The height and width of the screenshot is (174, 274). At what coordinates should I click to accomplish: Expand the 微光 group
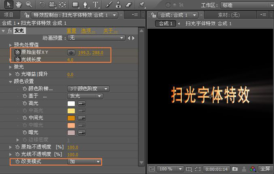click(x=11, y=67)
